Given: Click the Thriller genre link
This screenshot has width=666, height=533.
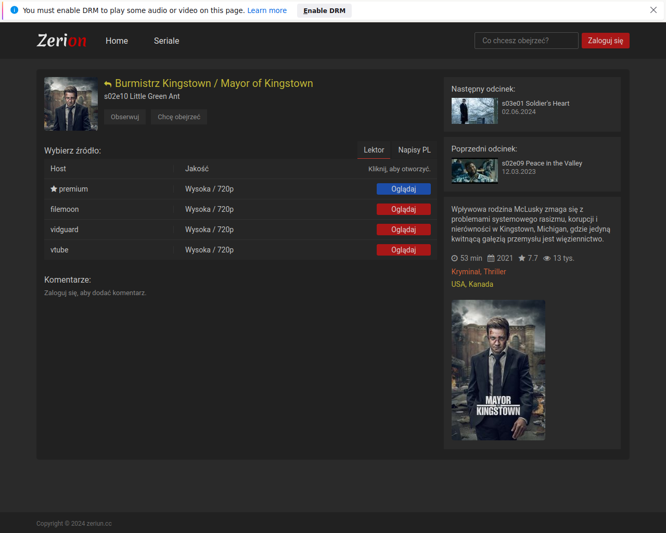Looking at the screenshot, I should [x=495, y=272].
